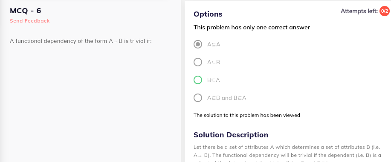Select the green B⊆A radio button
This screenshot has height=162, width=391.
coord(198,80)
